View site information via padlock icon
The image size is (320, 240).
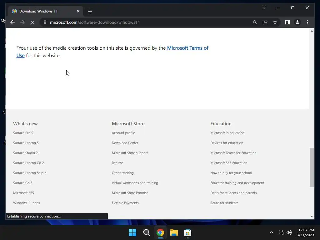coord(45,22)
